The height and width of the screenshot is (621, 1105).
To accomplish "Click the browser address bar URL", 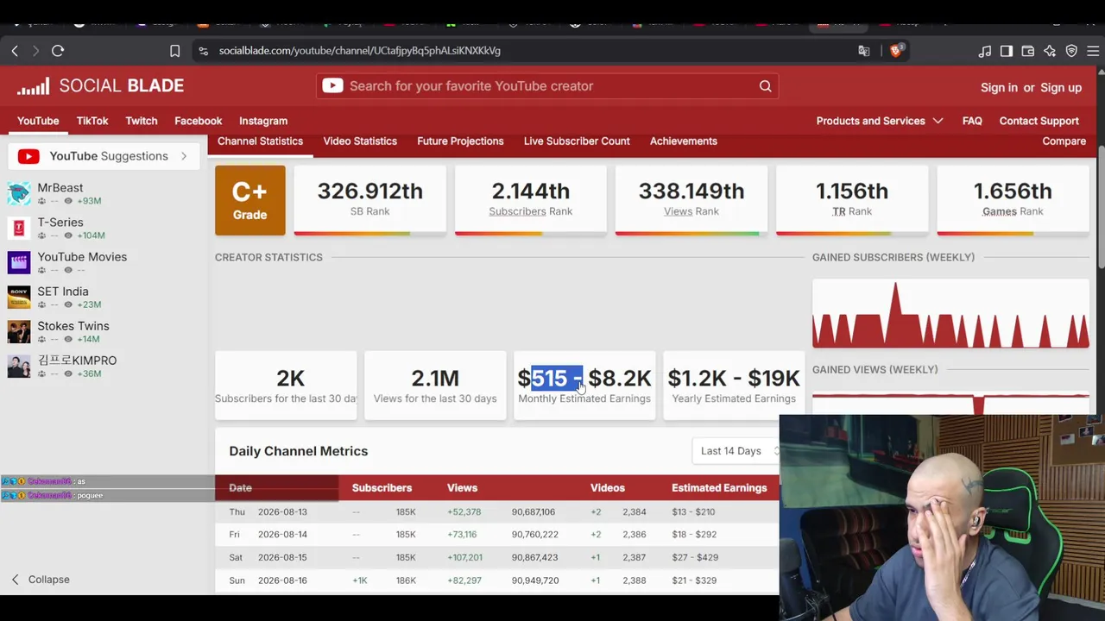I will click(x=360, y=51).
